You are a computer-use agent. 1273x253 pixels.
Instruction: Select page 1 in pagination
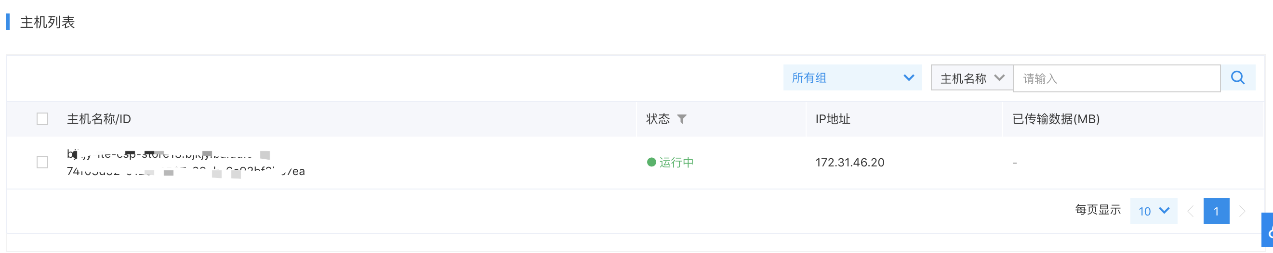click(1216, 212)
